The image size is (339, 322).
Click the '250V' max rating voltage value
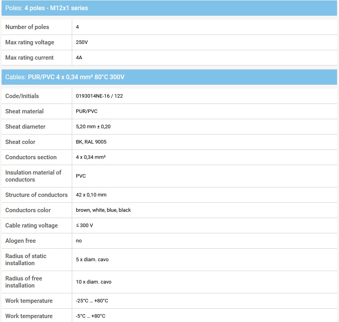point(82,42)
